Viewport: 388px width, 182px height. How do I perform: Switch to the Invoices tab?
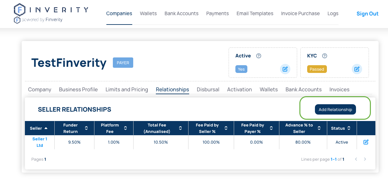point(339,89)
